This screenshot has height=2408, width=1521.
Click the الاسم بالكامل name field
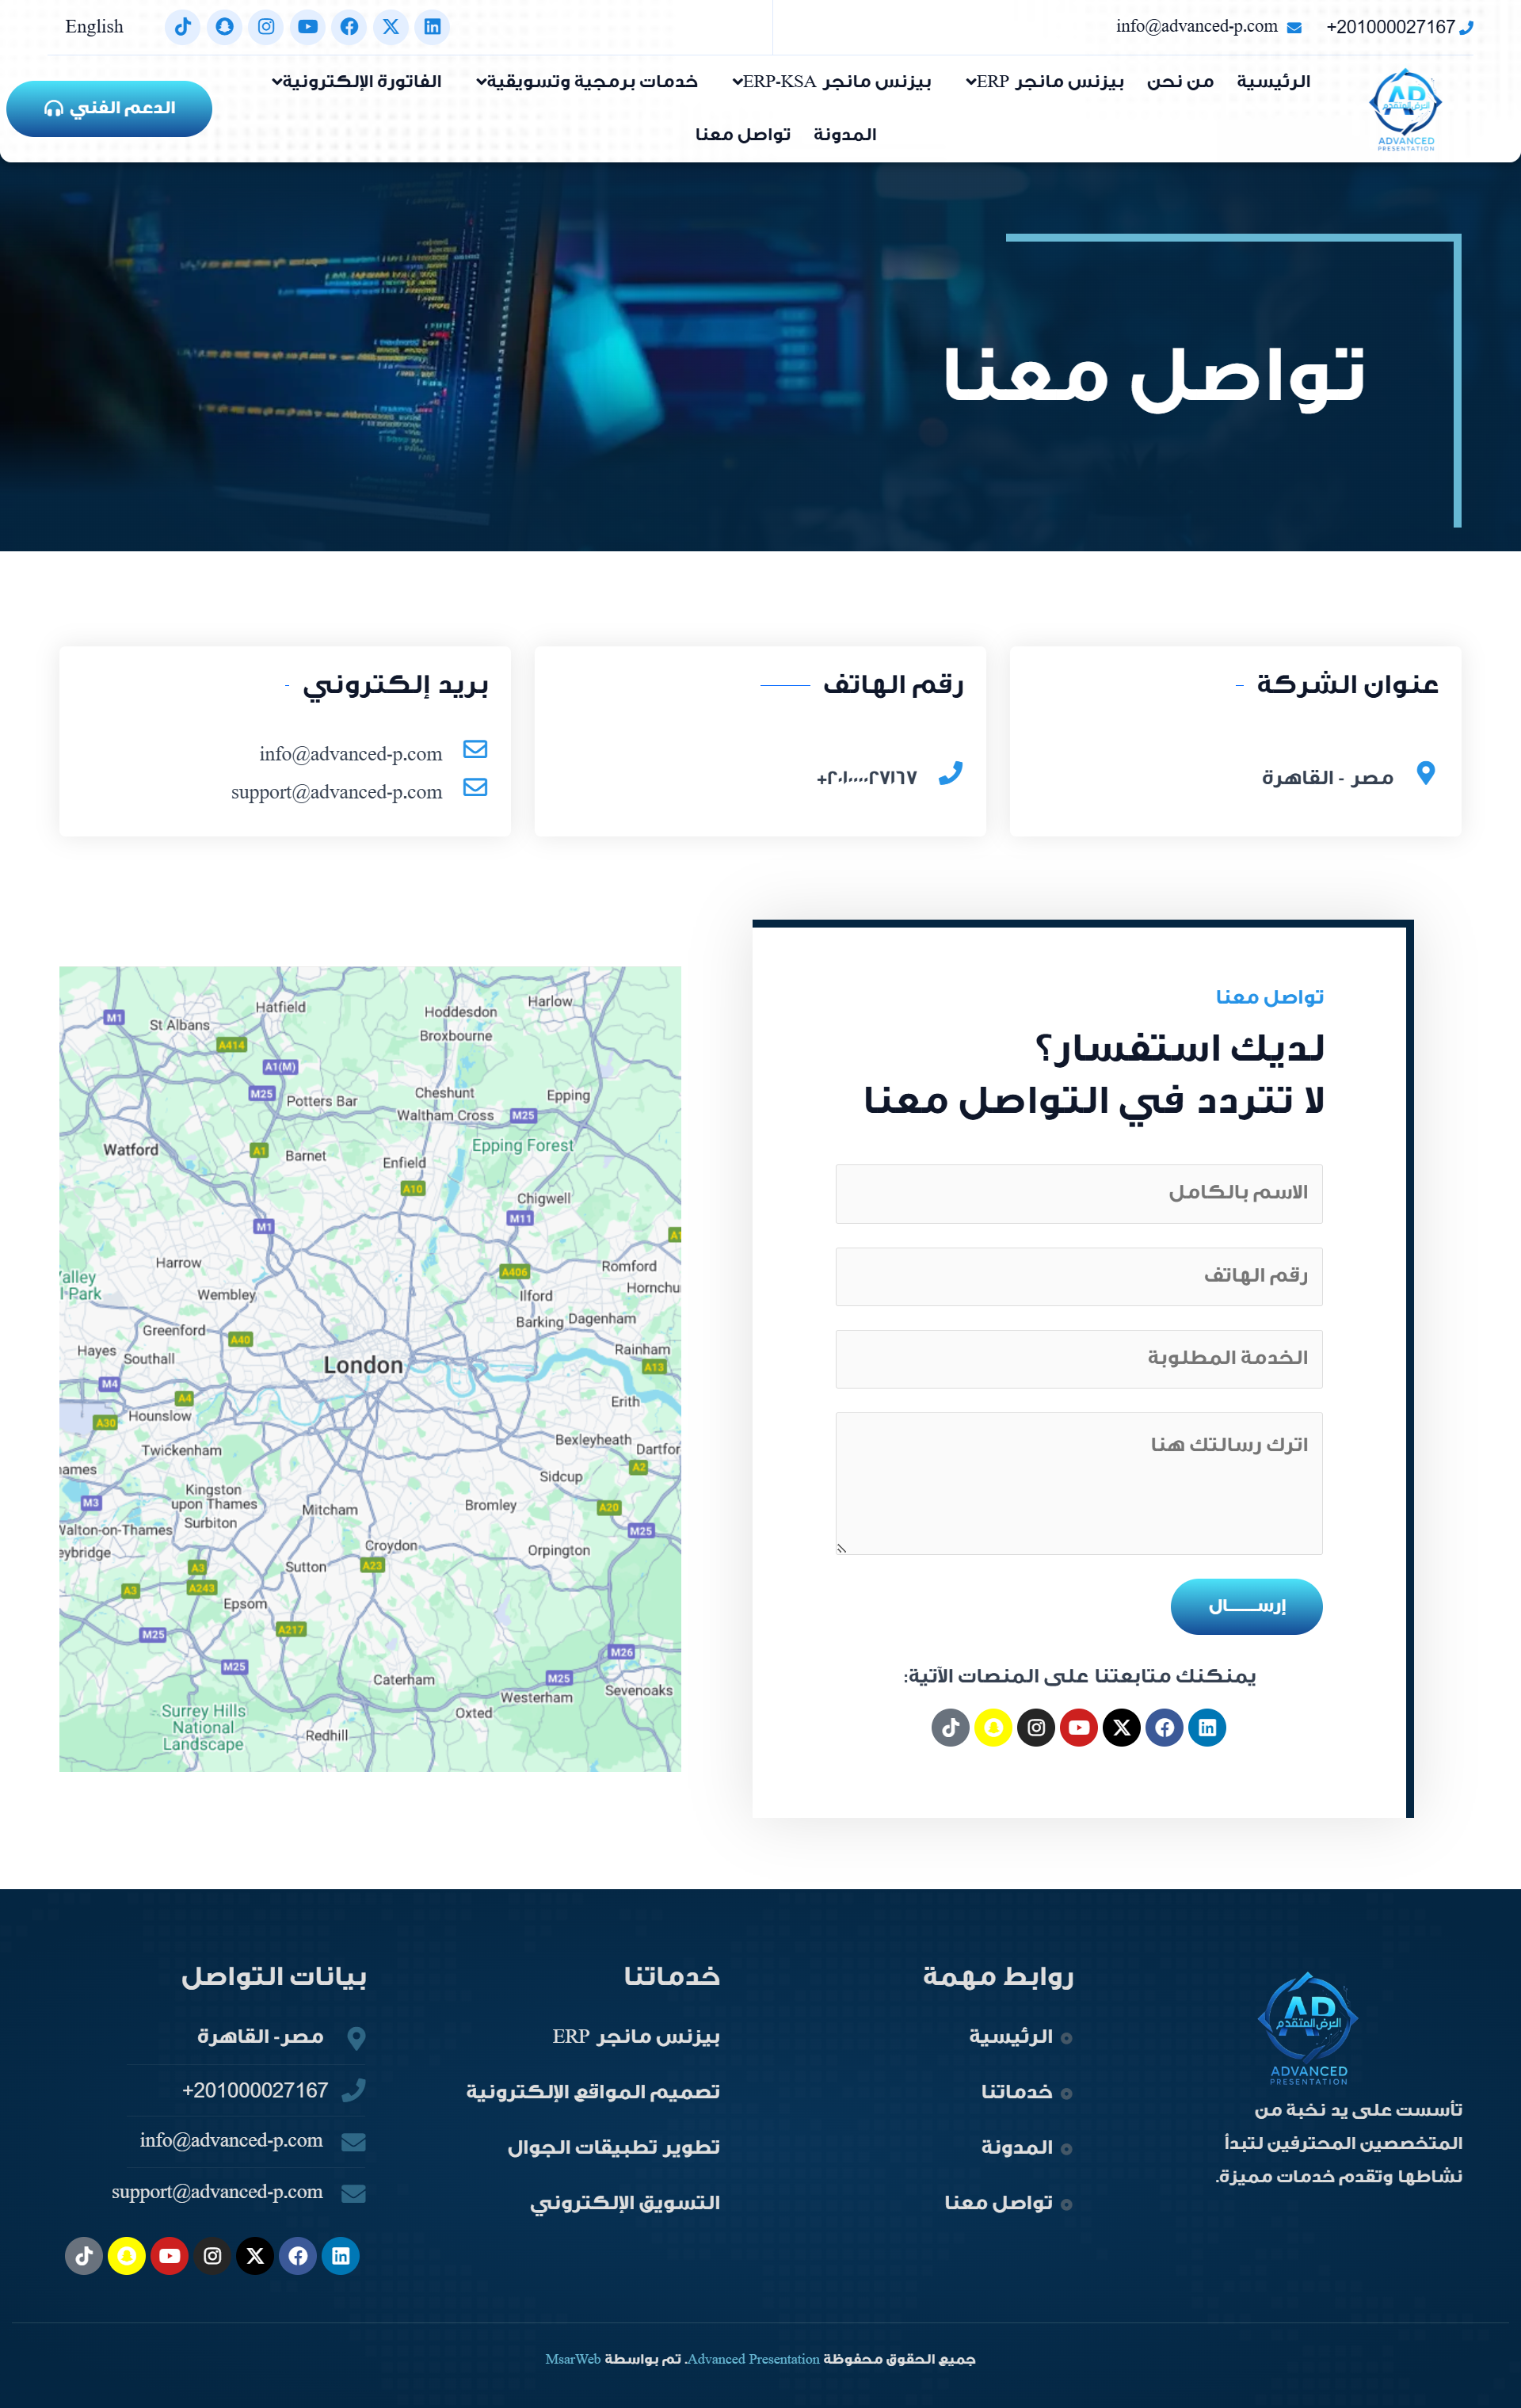point(1078,1193)
